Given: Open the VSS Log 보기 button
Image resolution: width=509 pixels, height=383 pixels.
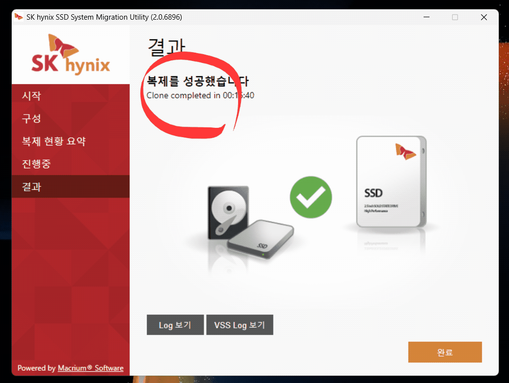Looking at the screenshot, I should click(x=240, y=325).
